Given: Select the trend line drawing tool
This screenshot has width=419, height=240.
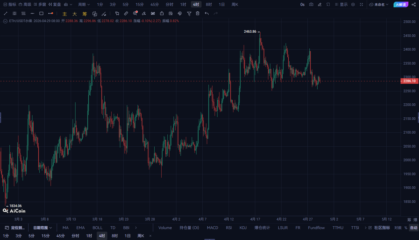Looking at the screenshot, I should (x=6, y=13).
